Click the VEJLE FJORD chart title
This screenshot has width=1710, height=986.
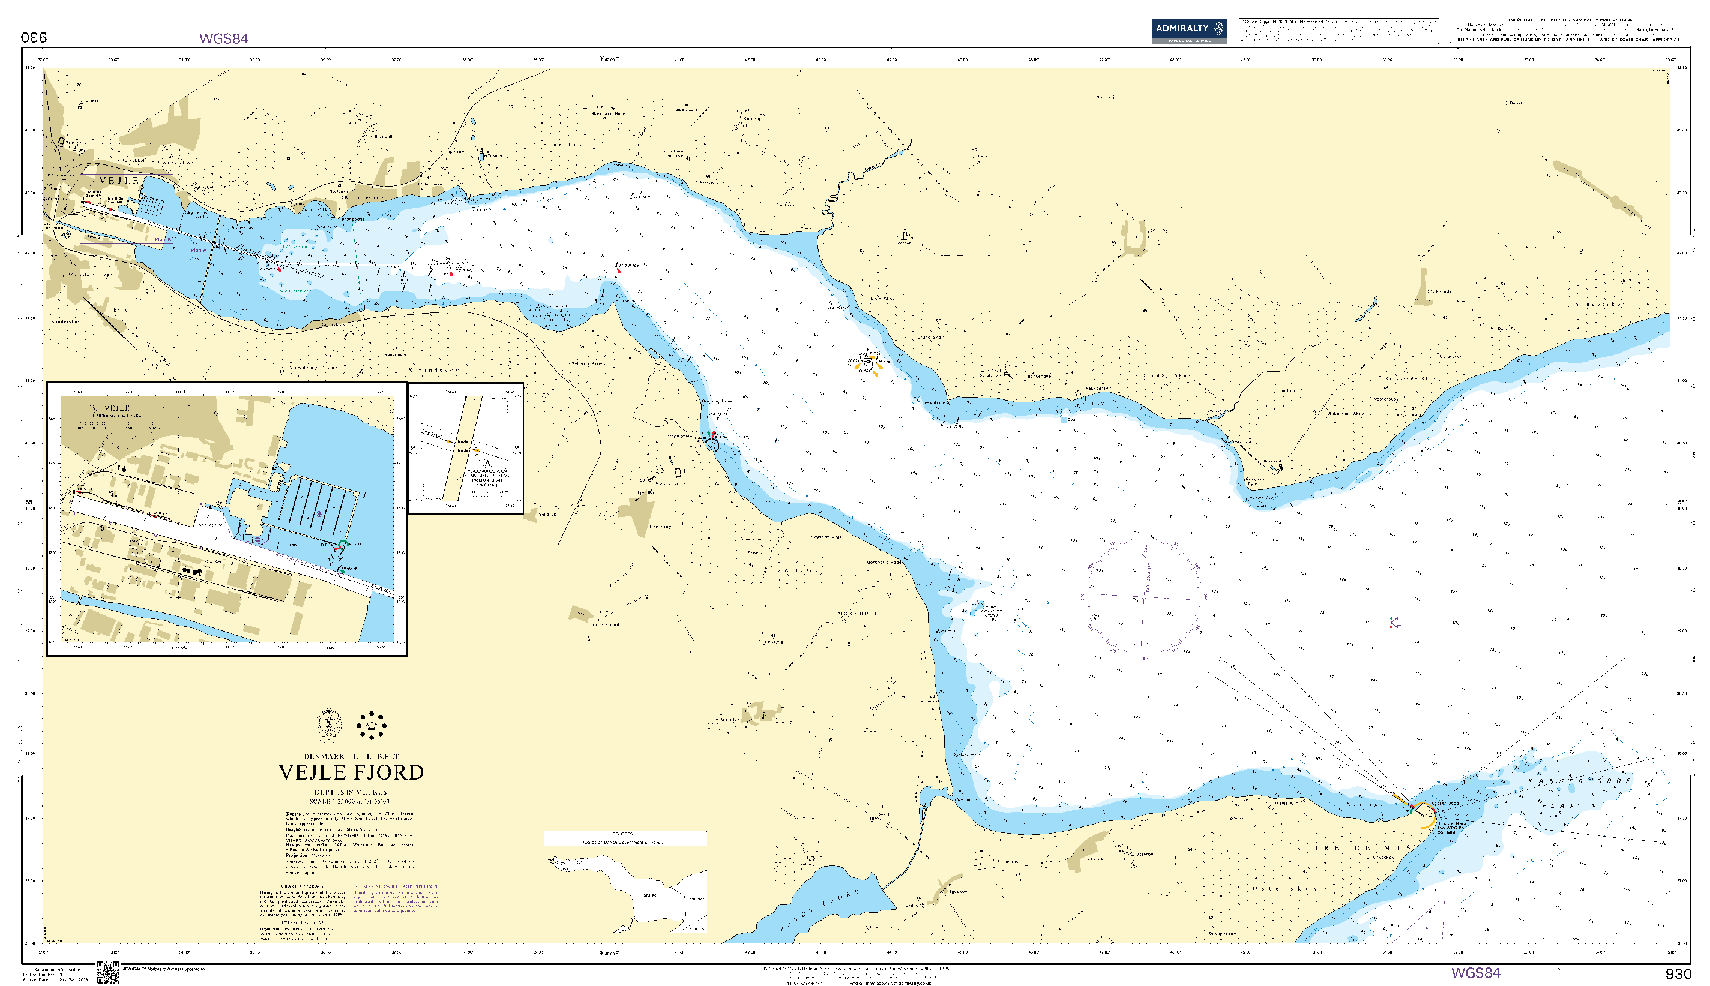pos(352,772)
